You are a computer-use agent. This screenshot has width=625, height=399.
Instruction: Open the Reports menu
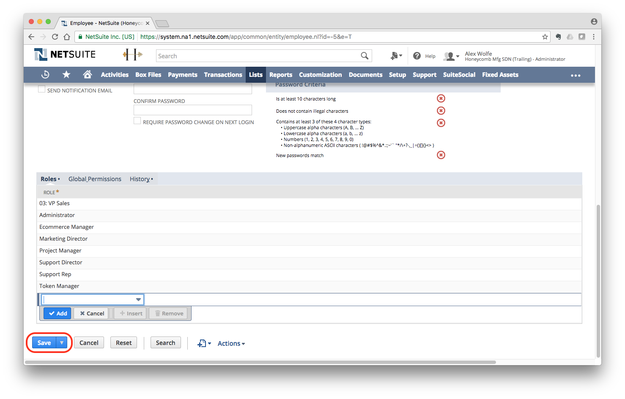[281, 75]
